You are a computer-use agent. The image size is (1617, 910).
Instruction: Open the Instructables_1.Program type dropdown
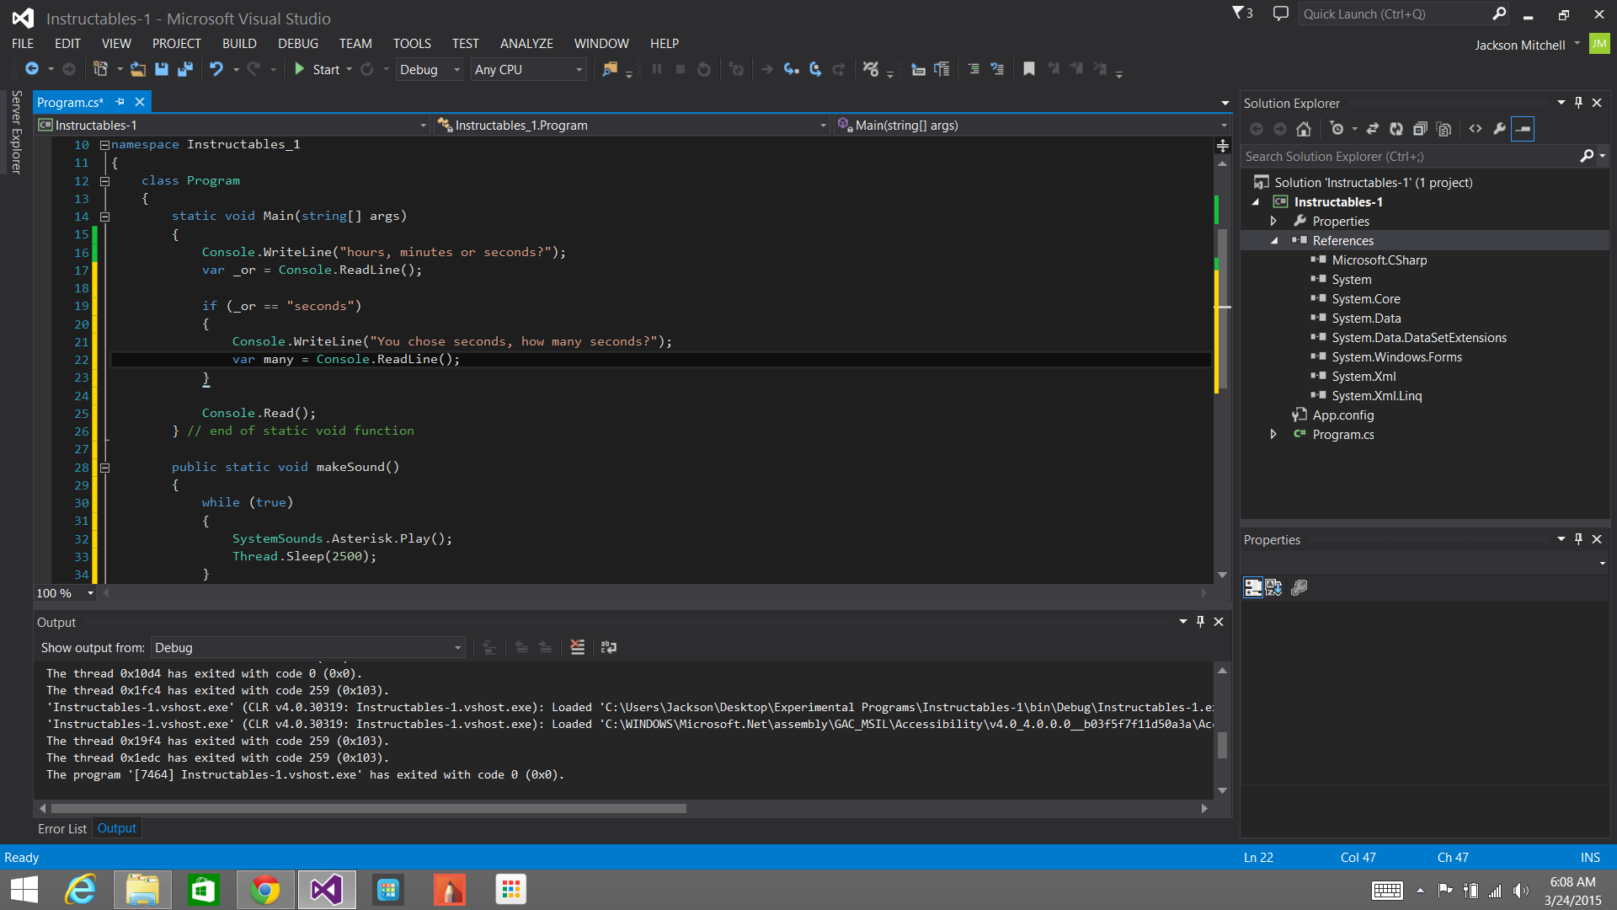pos(632,125)
